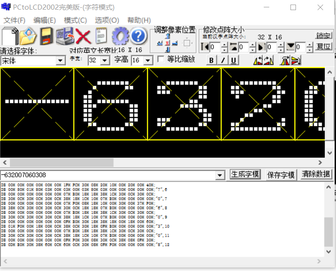Click 清除数据 button
The height and width of the screenshot is (271, 336).
[x=316, y=174]
